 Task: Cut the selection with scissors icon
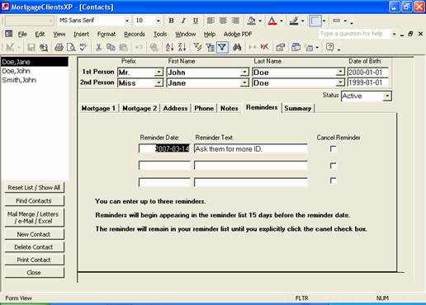[98, 47]
